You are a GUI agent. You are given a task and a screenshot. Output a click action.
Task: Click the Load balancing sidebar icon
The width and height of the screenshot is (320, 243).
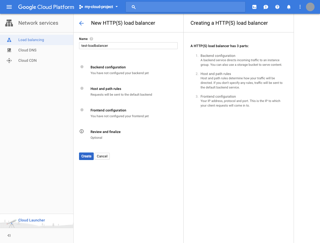(x=9, y=40)
